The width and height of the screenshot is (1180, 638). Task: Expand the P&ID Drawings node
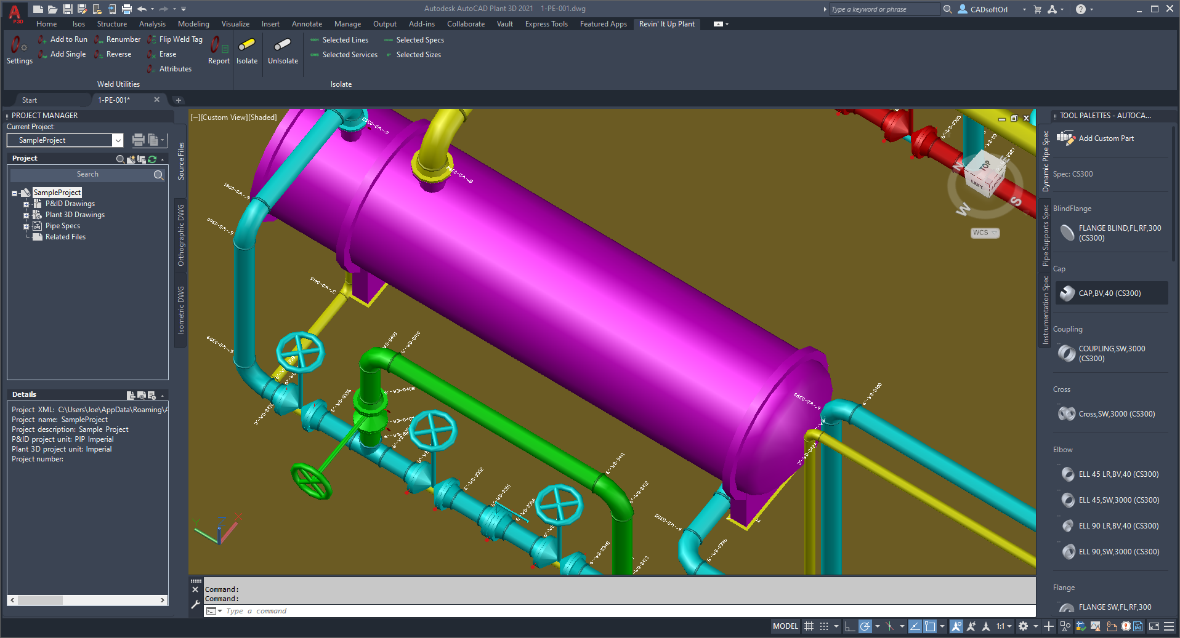click(x=26, y=204)
